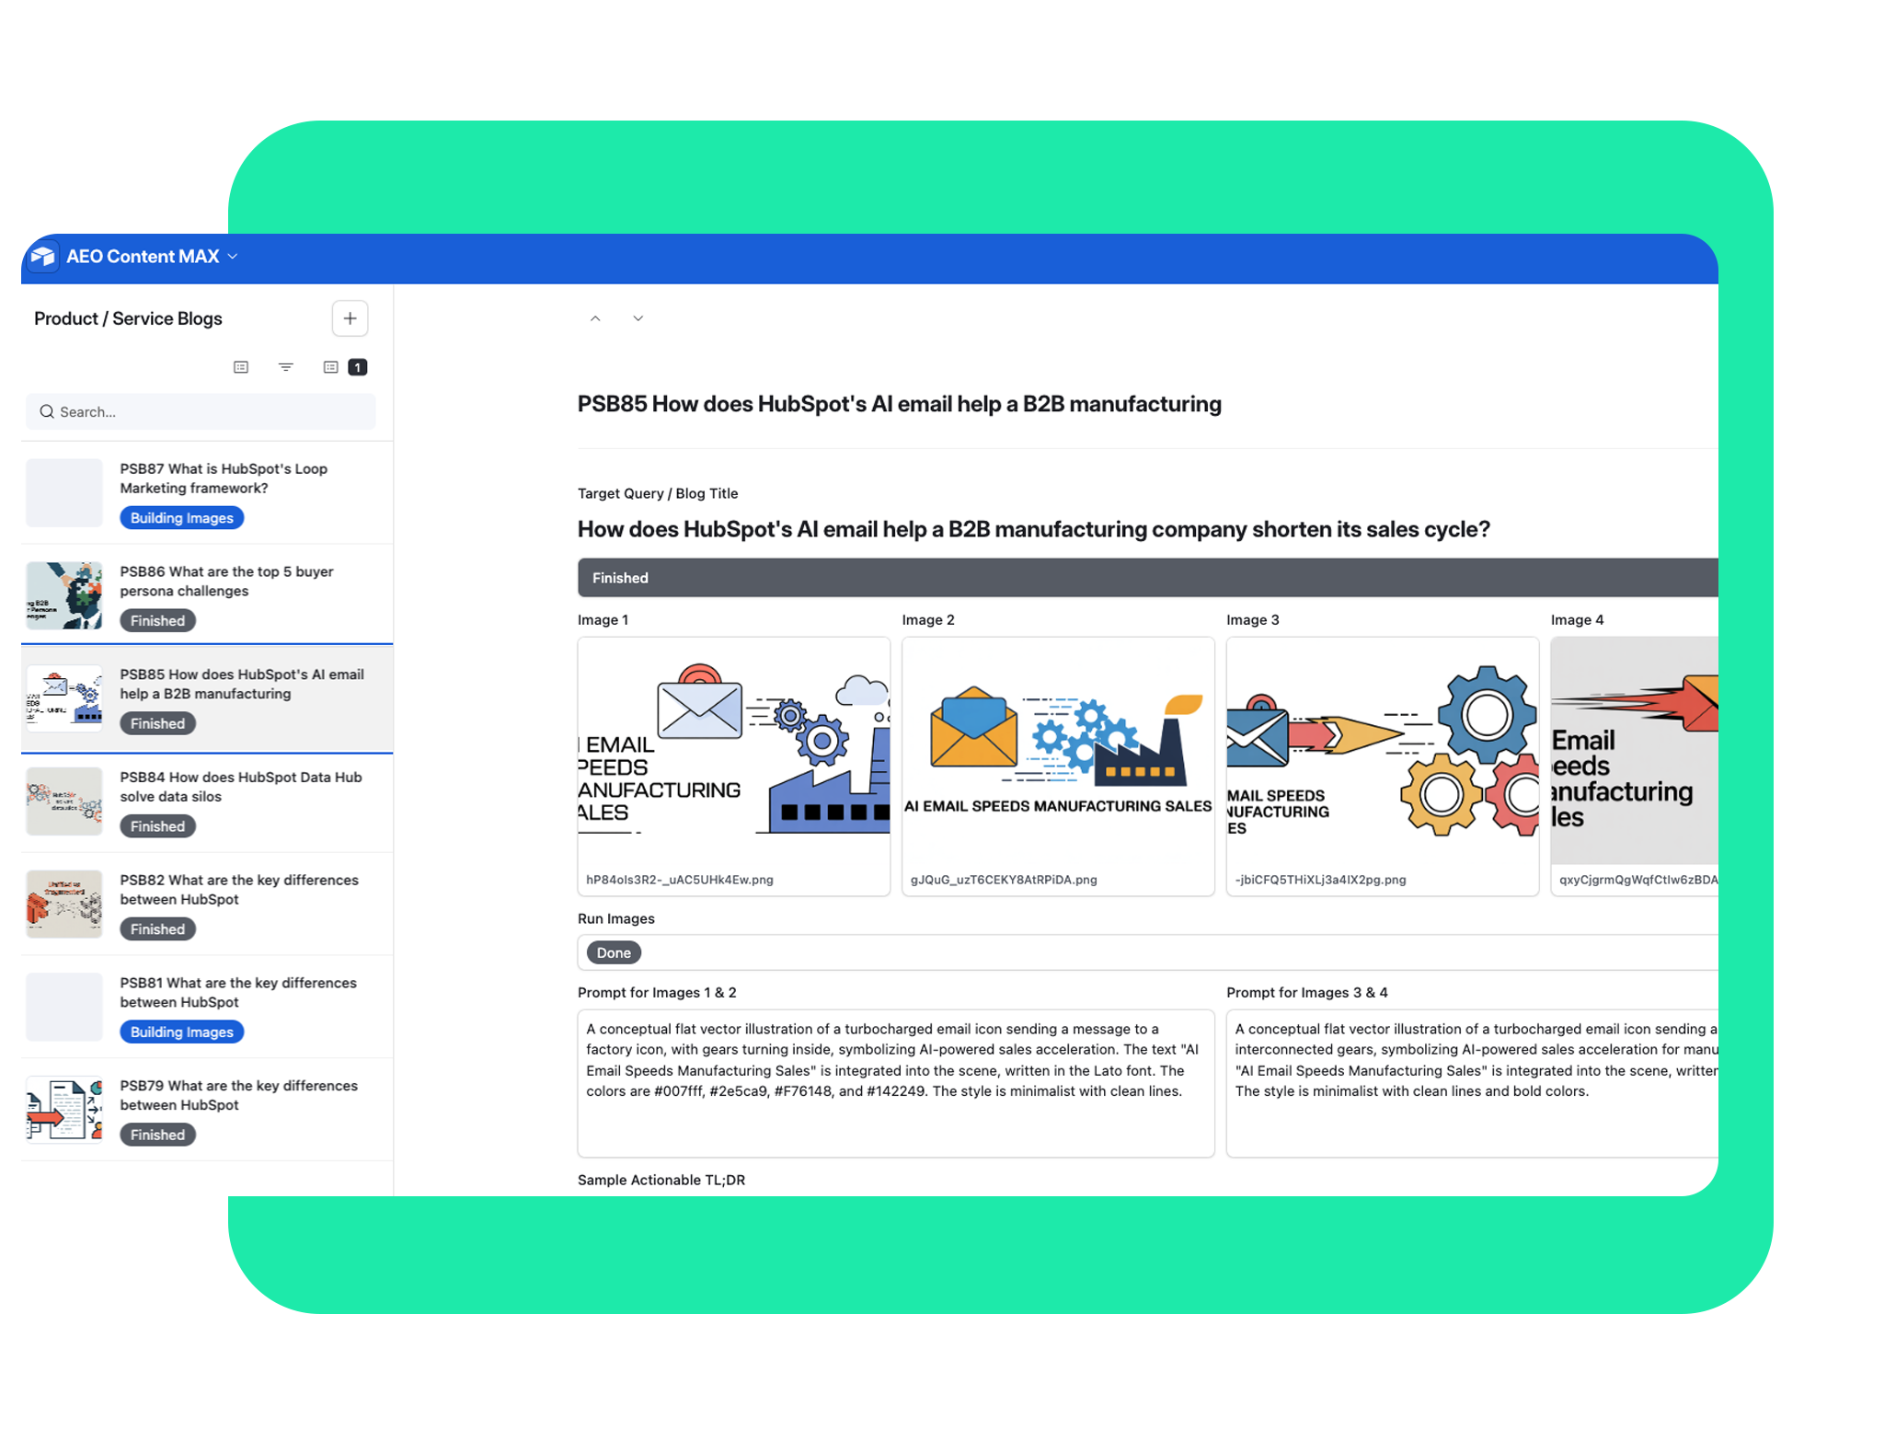
Task: Go to next record with down chevron
Action: pos(638,318)
